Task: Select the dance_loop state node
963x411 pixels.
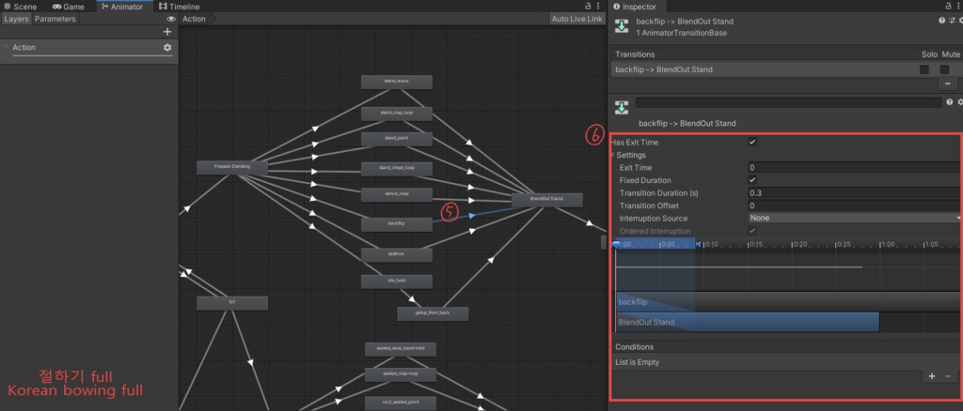Action: coord(397,195)
